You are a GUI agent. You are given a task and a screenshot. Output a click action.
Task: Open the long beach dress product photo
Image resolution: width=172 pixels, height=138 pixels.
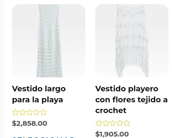tap(49, 41)
